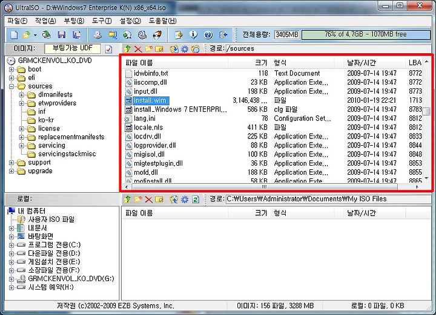Click the folder with blue arrow toolbar icon
This screenshot has height=315, width=436.
pos(113,34)
